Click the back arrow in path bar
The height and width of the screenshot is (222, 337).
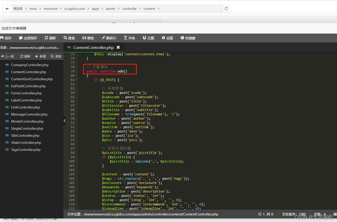[7, 9]
